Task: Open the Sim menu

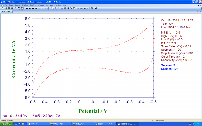Action: click(x=47, y=5)
